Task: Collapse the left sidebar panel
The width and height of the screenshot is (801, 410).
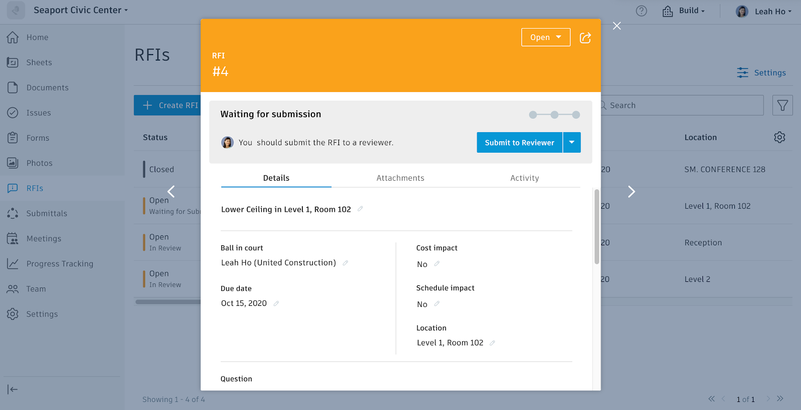Action: pos(13,389)
